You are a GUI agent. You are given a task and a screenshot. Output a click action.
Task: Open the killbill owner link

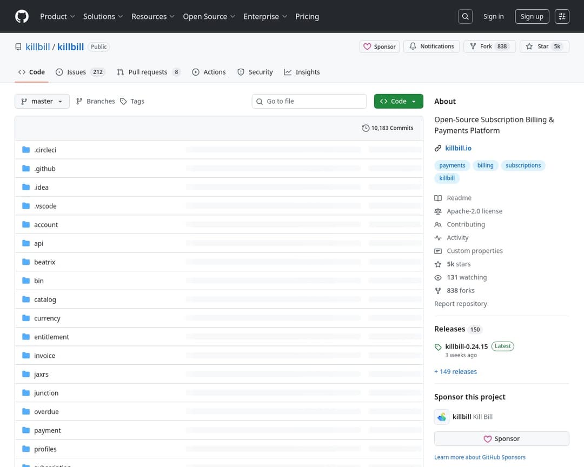[x=38, y=47]
